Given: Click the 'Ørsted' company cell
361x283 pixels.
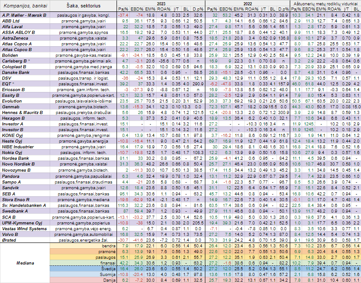Looking at the screenshot, I should coord(25,240).
